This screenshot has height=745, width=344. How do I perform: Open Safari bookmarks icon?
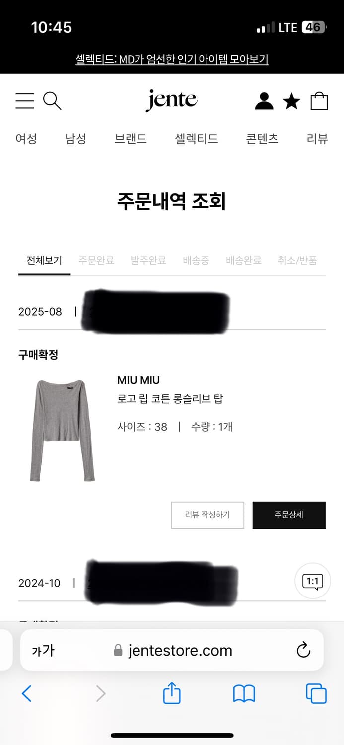[244, 693]
